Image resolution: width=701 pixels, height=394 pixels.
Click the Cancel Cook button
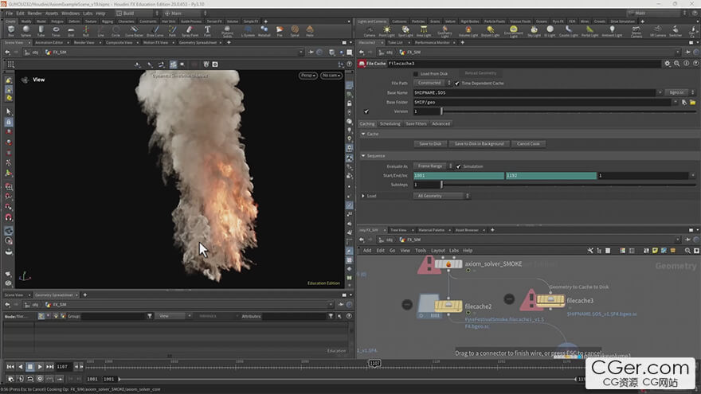pos(528,144)
